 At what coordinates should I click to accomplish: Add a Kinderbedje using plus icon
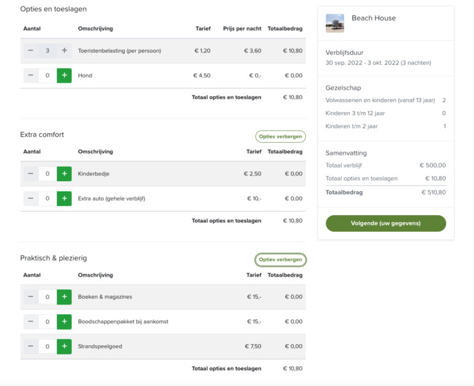click(x=64, y=173)
